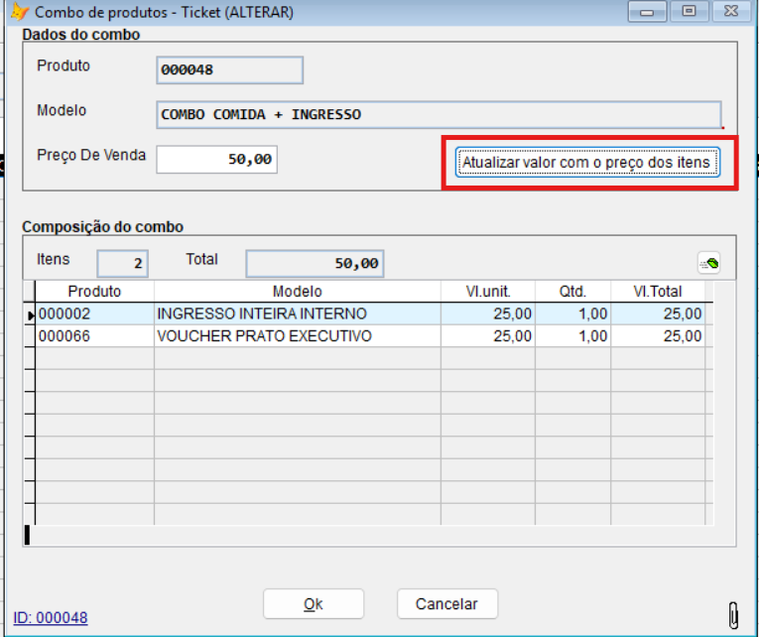Maximize the Combo de produtos window
Screen dimensions: 759x637
pyautogui.click(x=689, y=12)
